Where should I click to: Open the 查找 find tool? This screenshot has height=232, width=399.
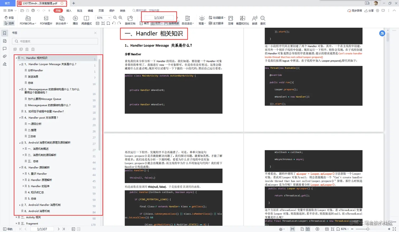pyautogui.click(x=263, y=20)
